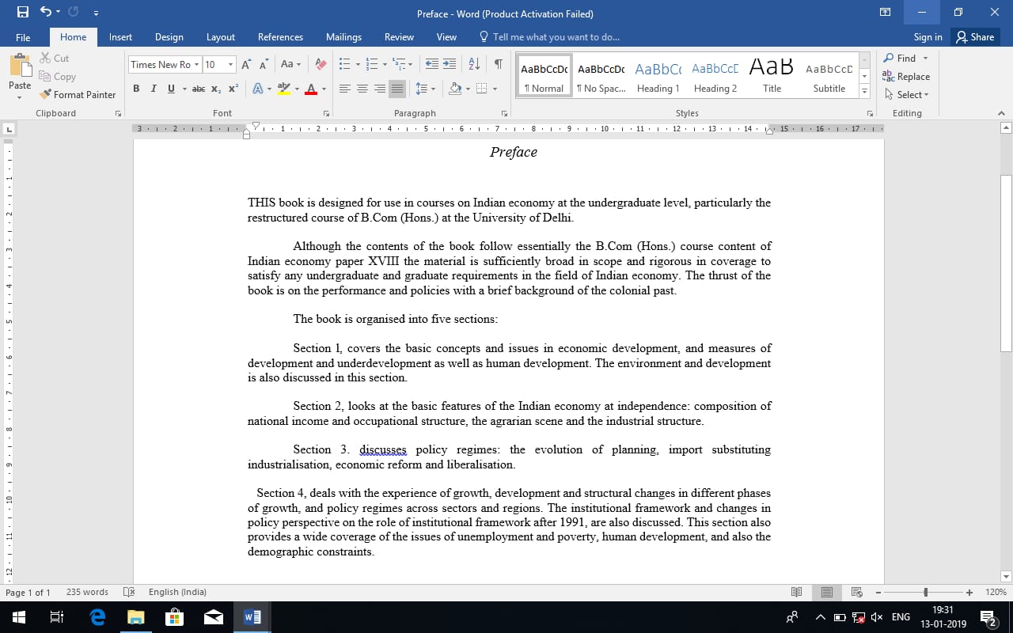Apply the red font color
Viewport: 1013px width, 633px height.
pos(311,89)
